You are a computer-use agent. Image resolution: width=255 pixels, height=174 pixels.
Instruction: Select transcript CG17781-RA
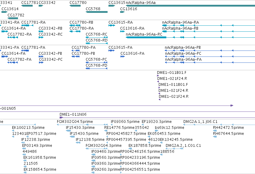[x=34, y=22]
